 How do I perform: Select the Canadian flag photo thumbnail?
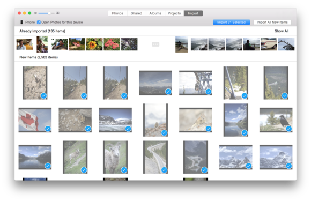click(35, 120)
